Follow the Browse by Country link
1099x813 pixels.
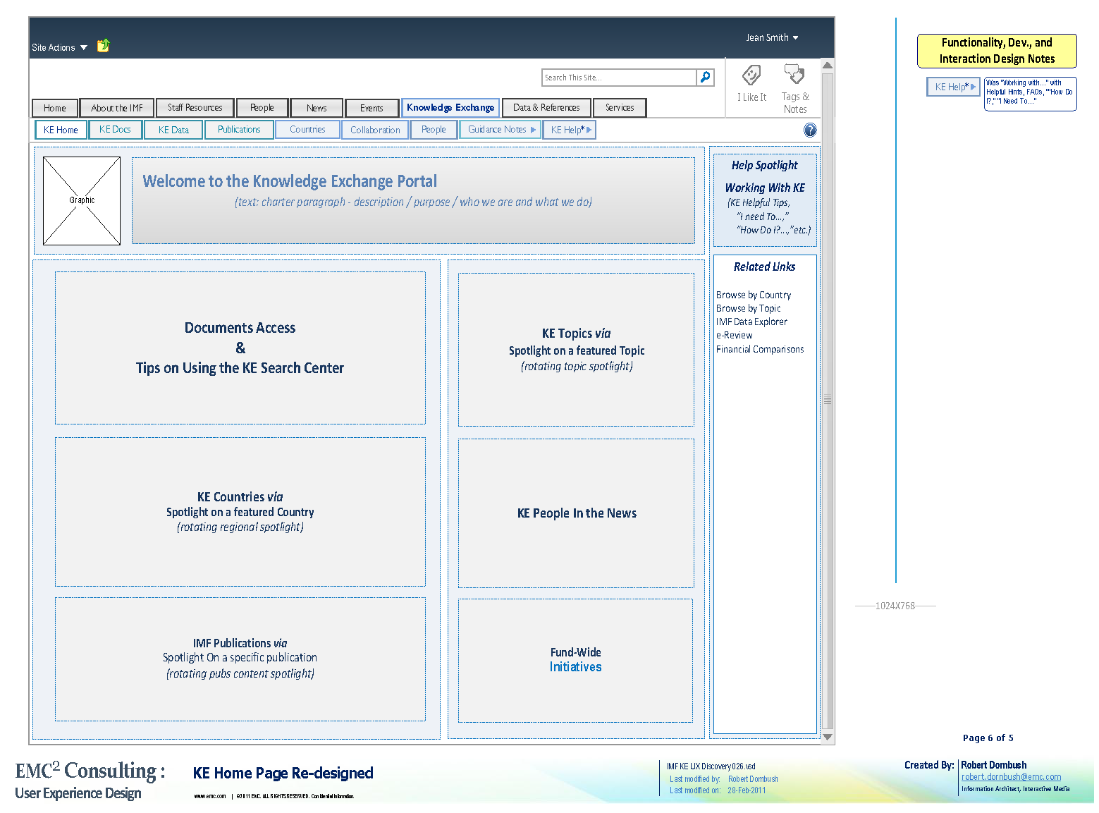pyautogui.click(x=754, y=295)
